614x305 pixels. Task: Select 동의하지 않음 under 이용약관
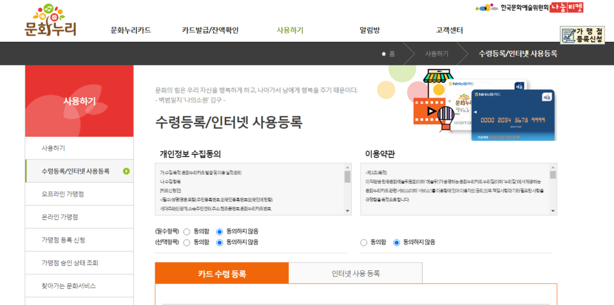click(x=397, y=243)
